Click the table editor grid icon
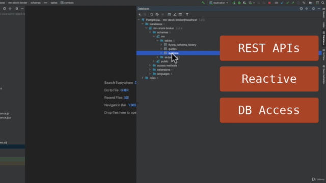Image resolution: width=326 pixels, height=183 pixels. (170, 15)
